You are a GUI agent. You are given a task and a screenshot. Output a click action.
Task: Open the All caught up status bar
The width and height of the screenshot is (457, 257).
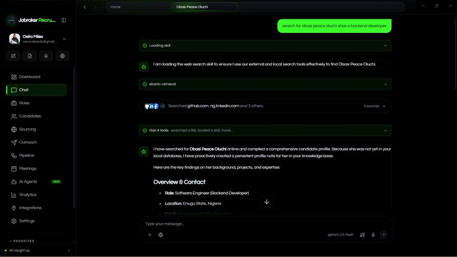point(37,250)
